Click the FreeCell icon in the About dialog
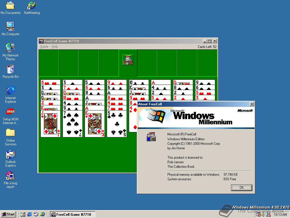Image resolution: width=290 pixels, height=218 pixels. tap(151, 137)
